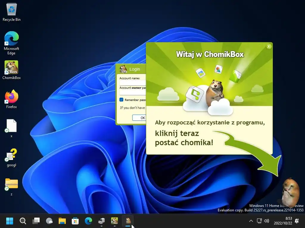
Task: Click the network icon in system tray
Action: click(x=259, y=221)
